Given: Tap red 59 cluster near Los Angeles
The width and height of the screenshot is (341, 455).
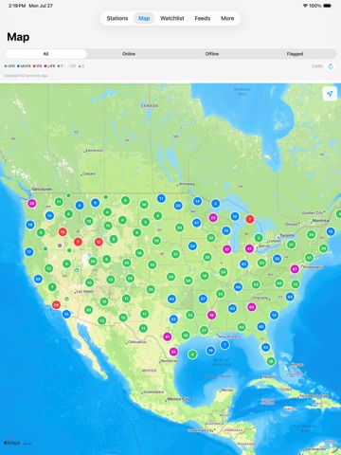Looking at the screenshot, I should tap(56, 305).
